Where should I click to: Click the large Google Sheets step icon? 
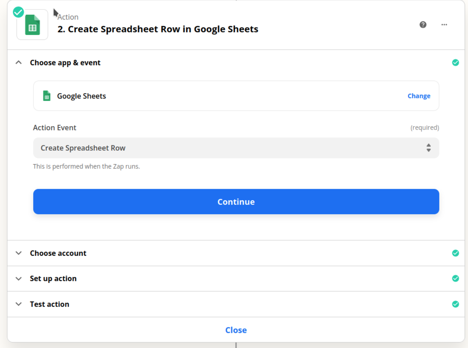[32, 25]
